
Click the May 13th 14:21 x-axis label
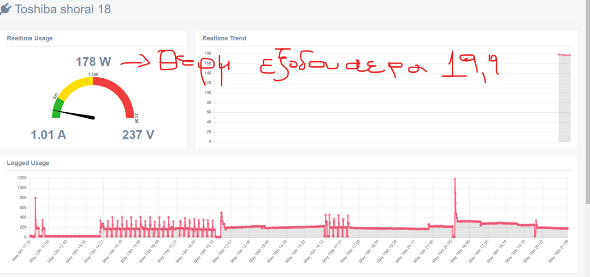tap(94, 252)
